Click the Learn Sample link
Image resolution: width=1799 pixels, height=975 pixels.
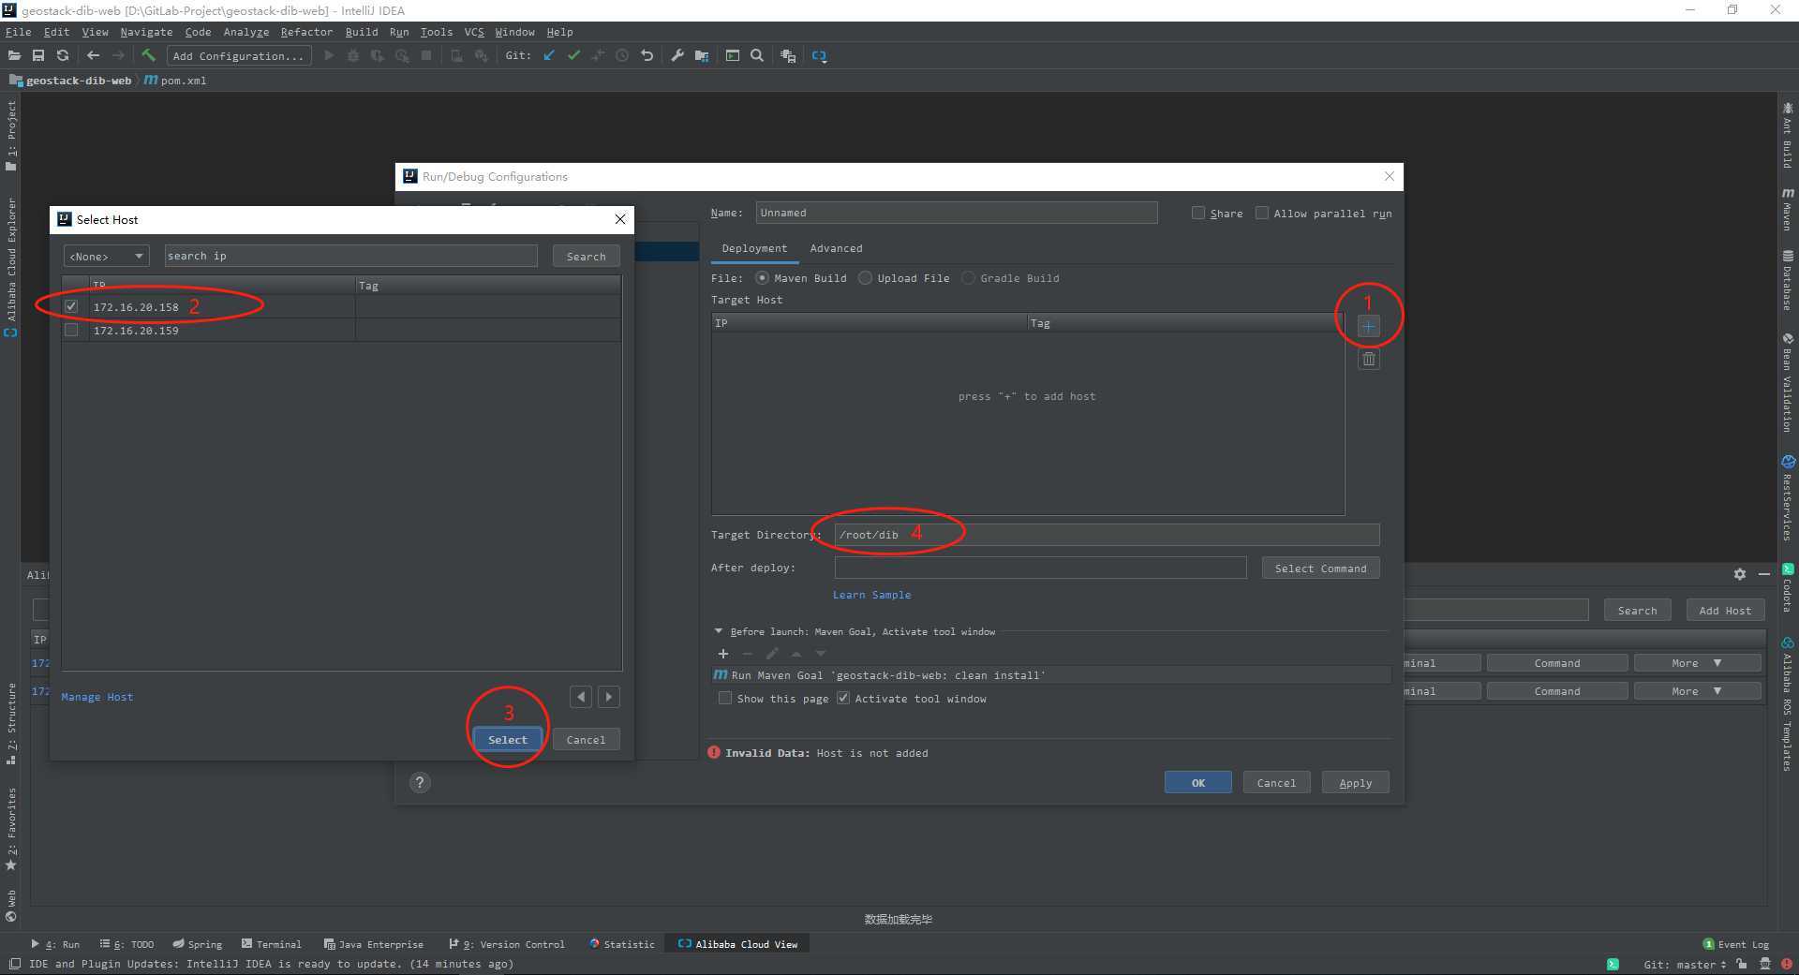[x=871, y=595]
